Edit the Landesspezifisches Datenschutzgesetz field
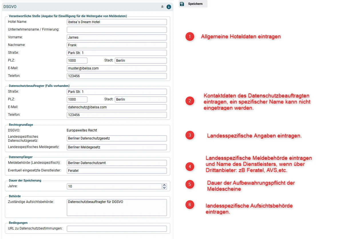 [117, 138]
